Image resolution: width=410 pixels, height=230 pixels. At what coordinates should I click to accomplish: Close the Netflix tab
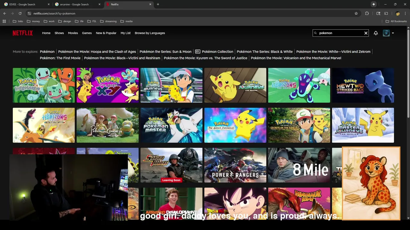(x=151, y=4)
